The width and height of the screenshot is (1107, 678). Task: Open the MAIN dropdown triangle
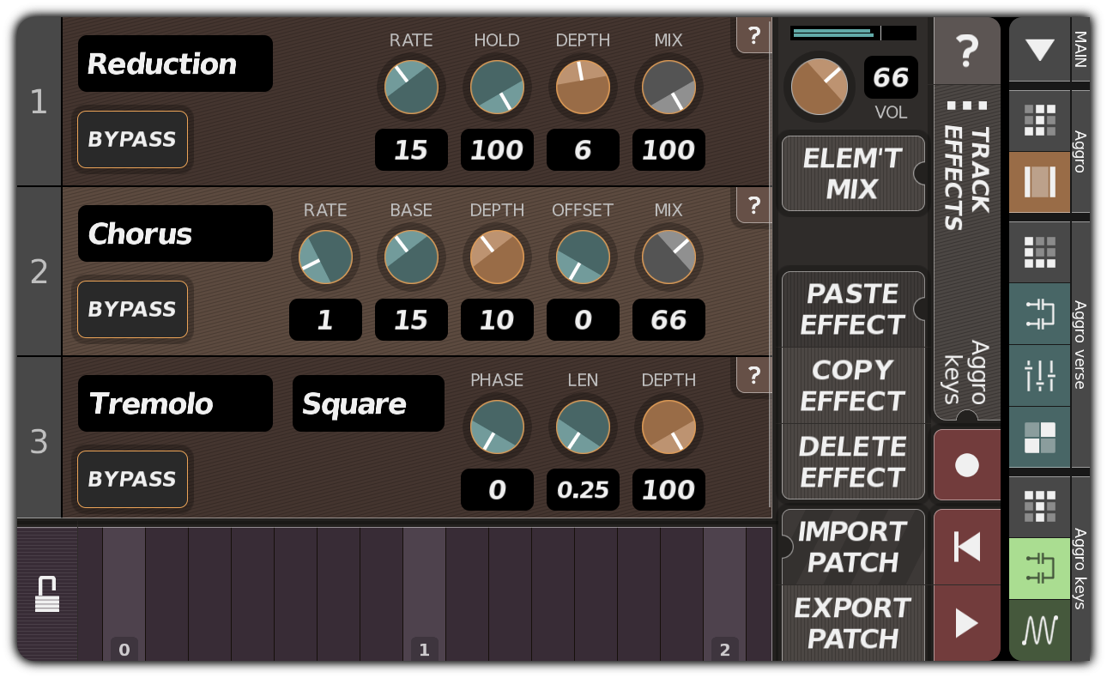[x=1039, y=51]
